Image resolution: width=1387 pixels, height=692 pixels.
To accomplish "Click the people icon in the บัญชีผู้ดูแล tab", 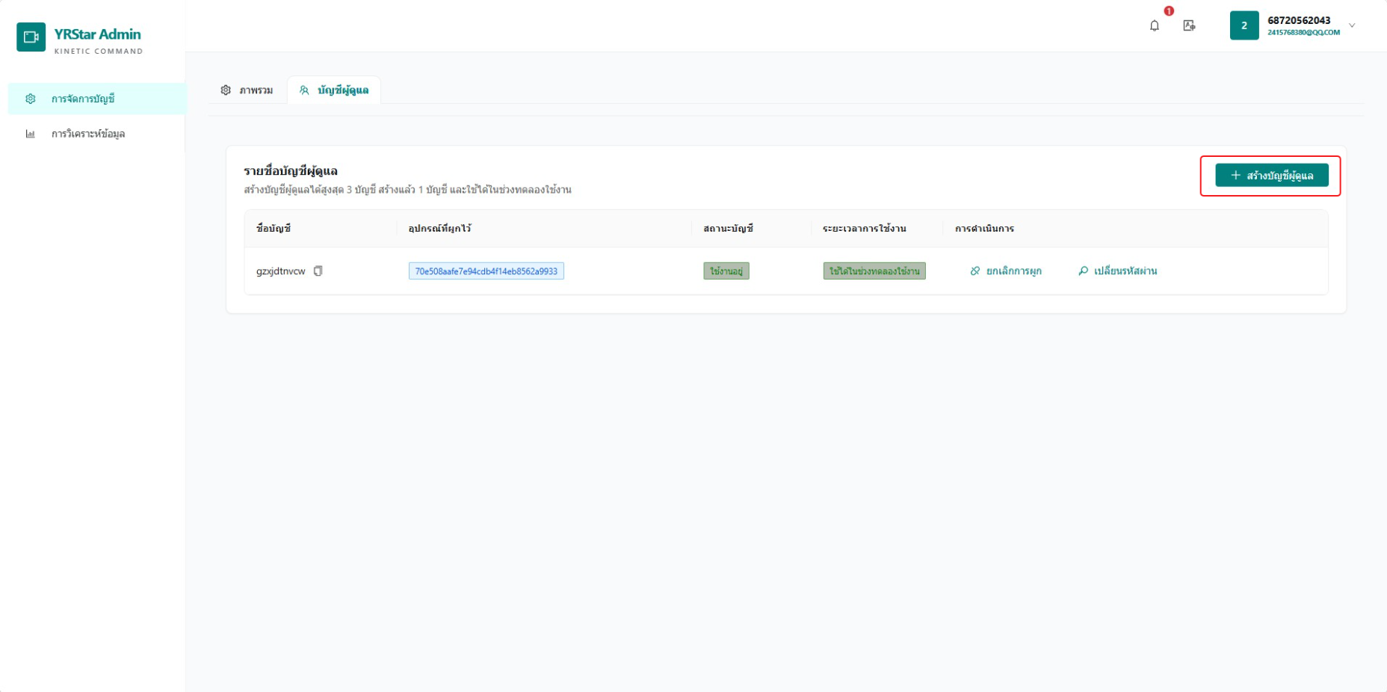I will tap(304, 90).
